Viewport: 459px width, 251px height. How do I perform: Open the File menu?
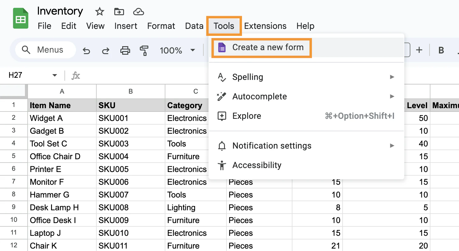pyautogui.click(x=44, y=26)
